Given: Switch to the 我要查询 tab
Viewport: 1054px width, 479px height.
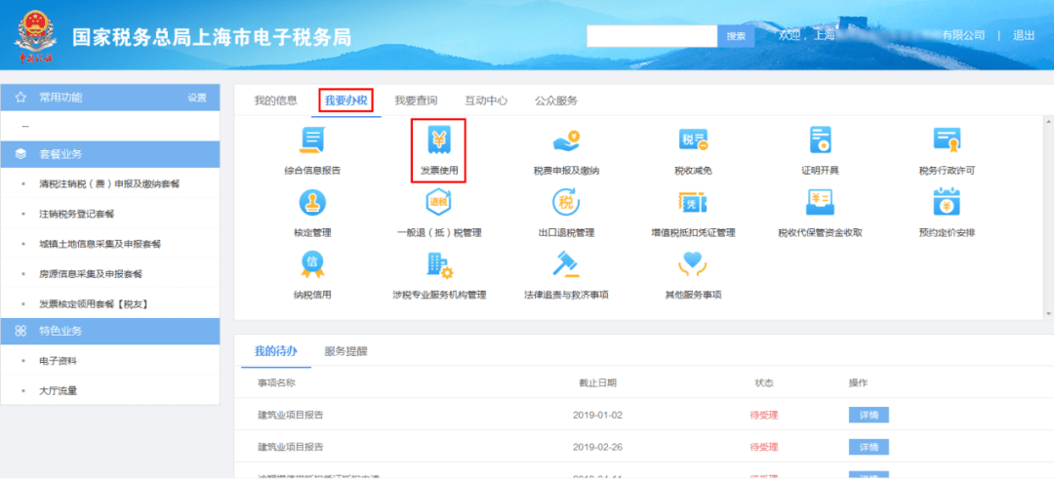Looking at the screenshot, I should tap(416, 100).
